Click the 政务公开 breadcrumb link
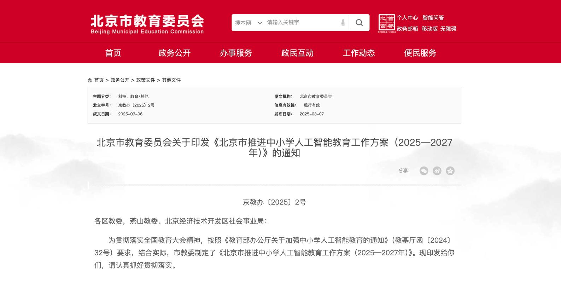561x283 pixels. (120, 80)
